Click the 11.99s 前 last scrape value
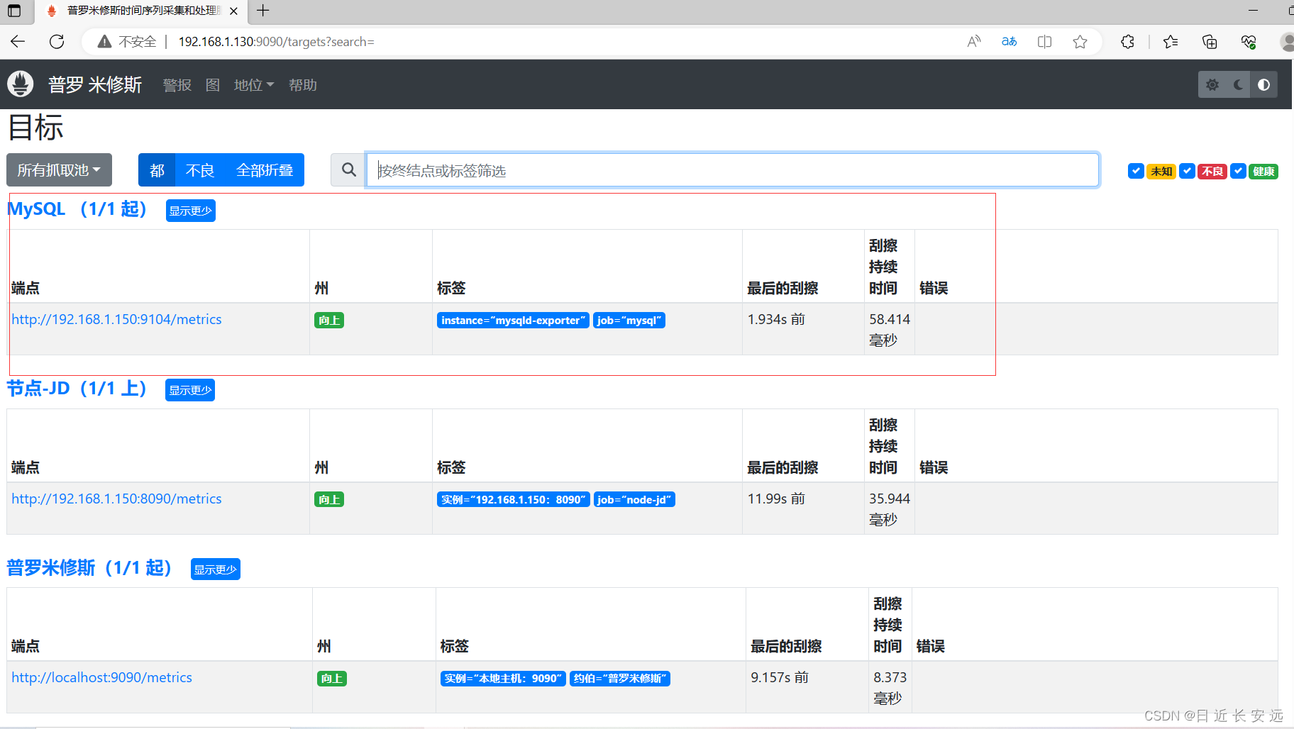1294x729 pixels. [776, 499]
